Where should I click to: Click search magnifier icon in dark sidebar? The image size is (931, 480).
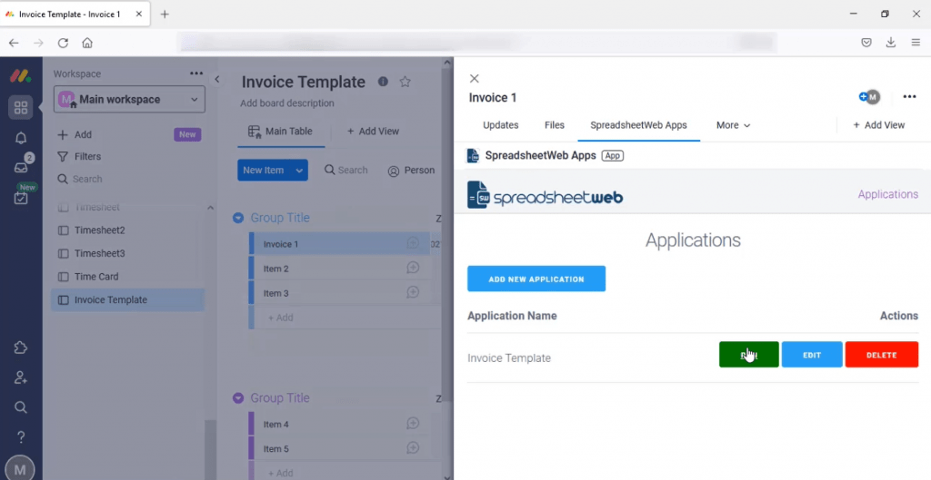pos(21,407)
